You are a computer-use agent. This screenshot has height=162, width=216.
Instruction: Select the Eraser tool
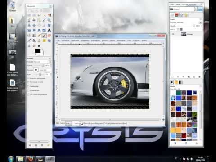pyautogui.click(x=49, y=36)
